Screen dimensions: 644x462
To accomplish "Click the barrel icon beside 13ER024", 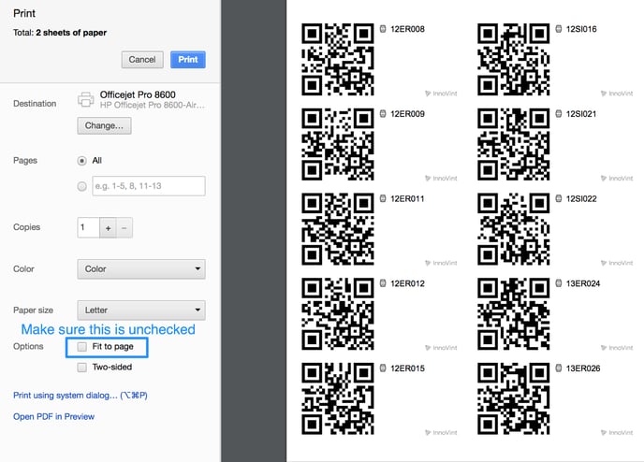I will click(559, 283).
